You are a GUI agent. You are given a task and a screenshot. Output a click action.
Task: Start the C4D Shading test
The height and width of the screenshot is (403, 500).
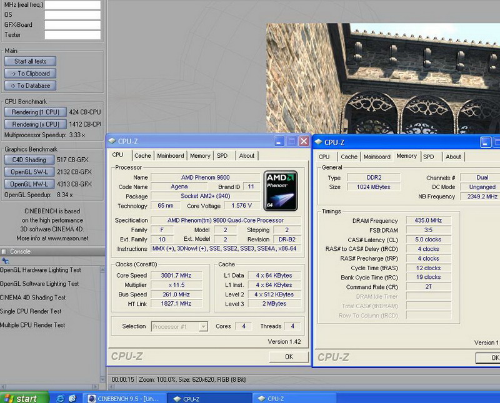29,160
